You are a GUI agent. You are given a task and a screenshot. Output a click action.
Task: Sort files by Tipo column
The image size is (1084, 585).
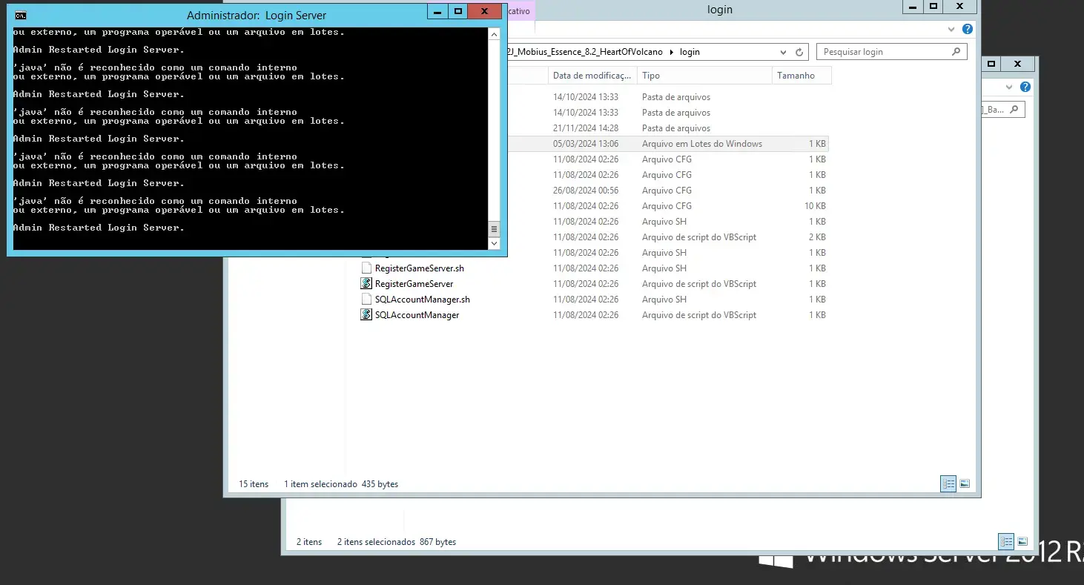pyautogui.click(x=704, y=75)
